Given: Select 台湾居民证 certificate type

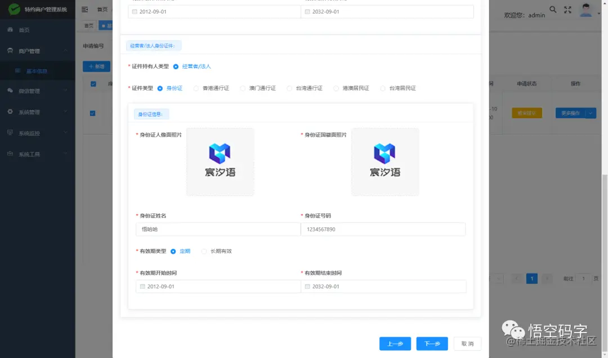Looking at the screenshot, I should (x=383, y=88).
